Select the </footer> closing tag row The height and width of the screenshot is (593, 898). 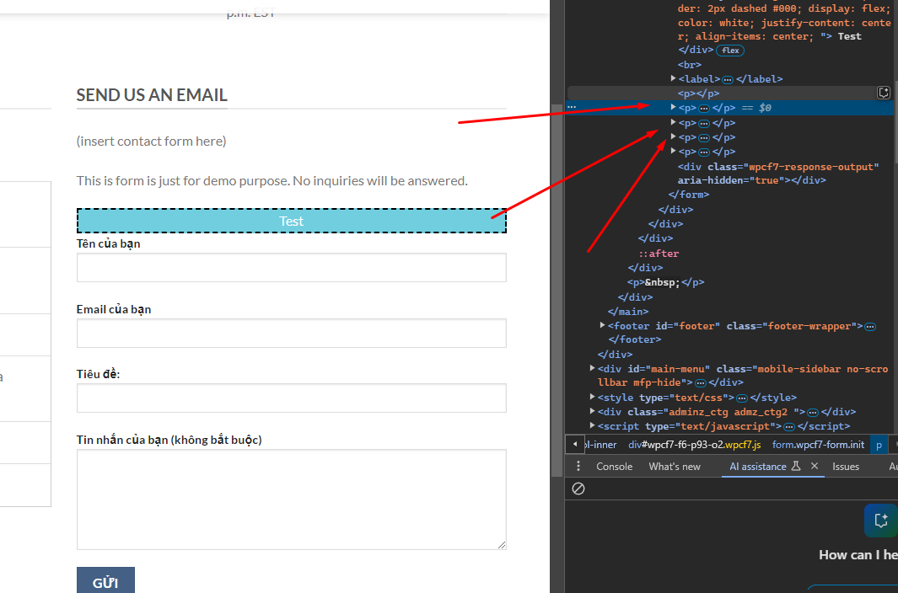point(635,339)
